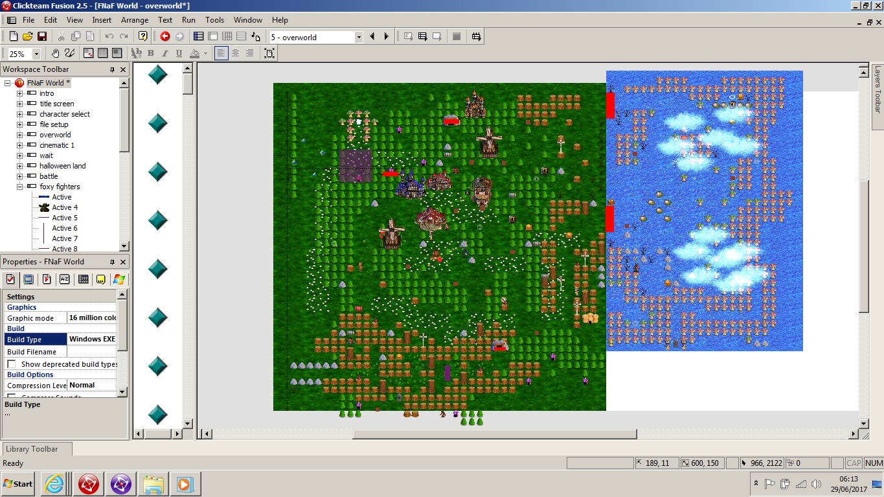Open the Data Elements icon
Viewport: 884px width, 497px height.
(x=256, y=36)
